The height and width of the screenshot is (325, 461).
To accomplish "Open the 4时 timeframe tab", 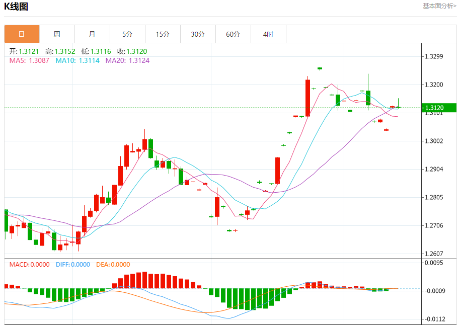I will tap(268, 34).
